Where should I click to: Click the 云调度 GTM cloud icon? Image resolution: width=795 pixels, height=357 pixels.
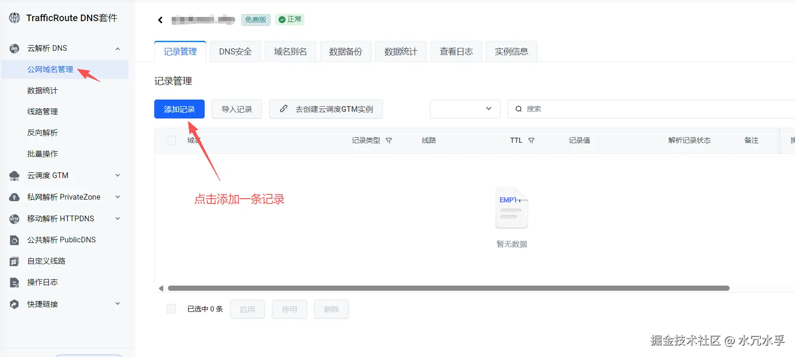click(x=15, y=176)
